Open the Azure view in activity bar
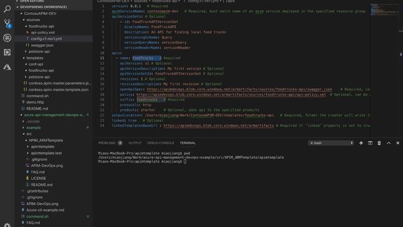This screenshot has height=227, width=403. 7,67
